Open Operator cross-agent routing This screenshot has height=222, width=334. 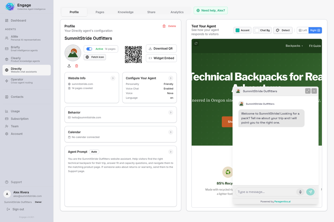coord(27,81)
